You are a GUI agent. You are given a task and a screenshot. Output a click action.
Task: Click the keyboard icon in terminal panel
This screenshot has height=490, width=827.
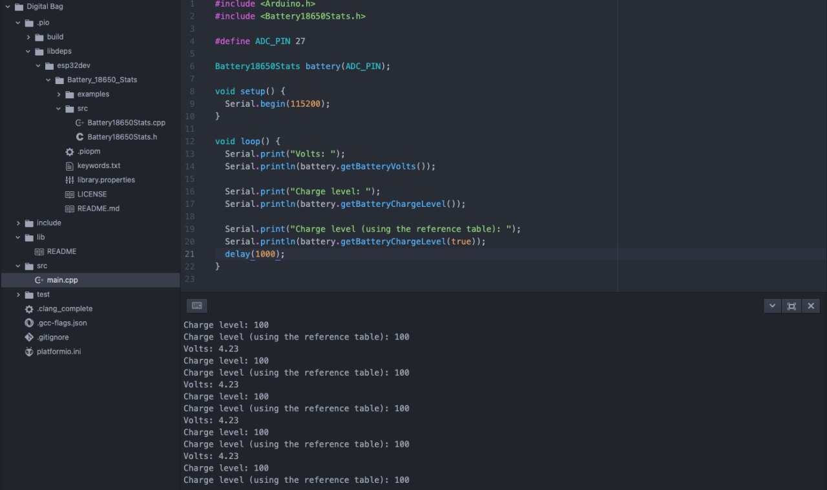[x=197, y=306]
